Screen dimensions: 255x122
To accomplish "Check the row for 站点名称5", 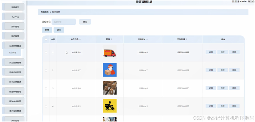I will (46, 106).
